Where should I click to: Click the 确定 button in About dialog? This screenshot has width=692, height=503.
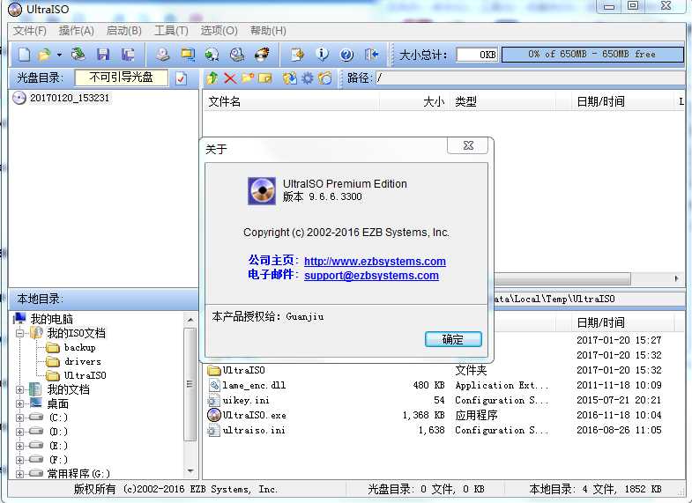coord(453,339)
